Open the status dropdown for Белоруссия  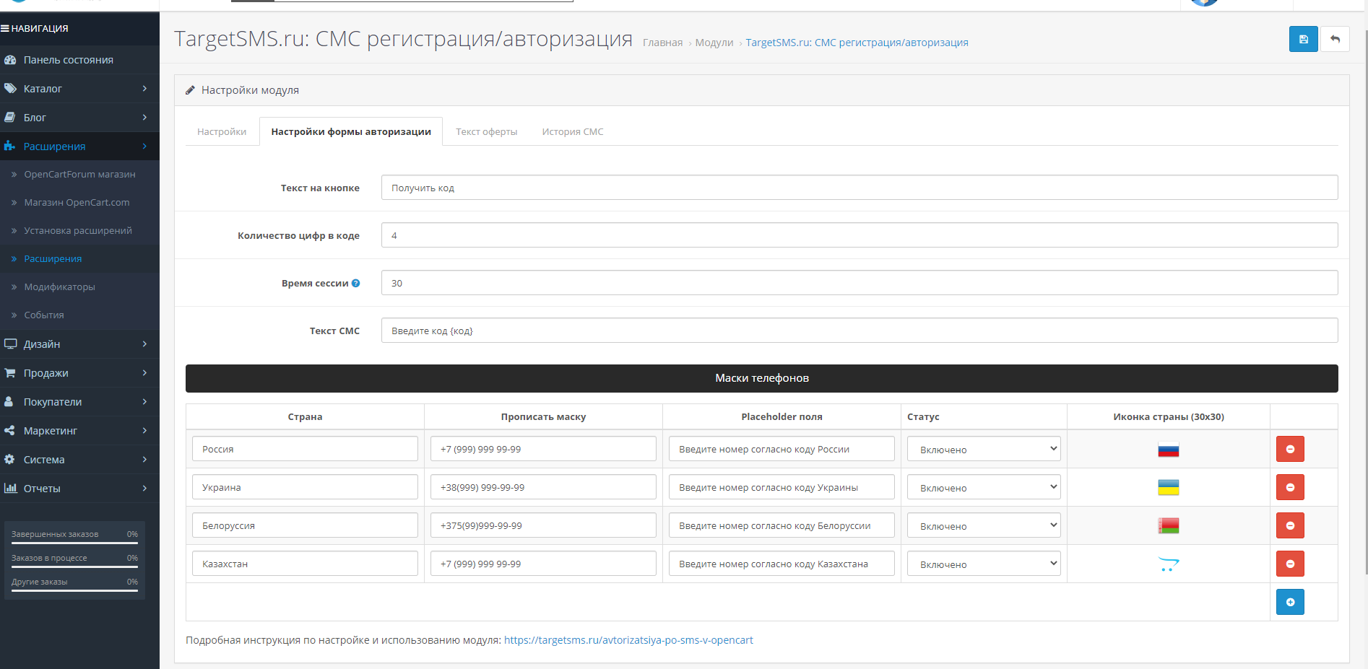point(984,525)
